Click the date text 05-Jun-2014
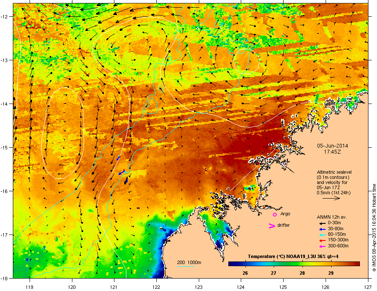 pyautogui.click(x=332, y=146)
